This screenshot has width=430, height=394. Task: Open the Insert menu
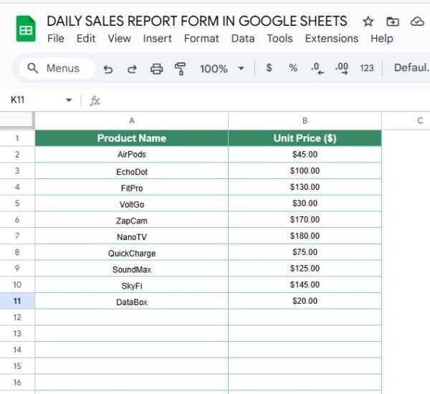tap(158, 39)
